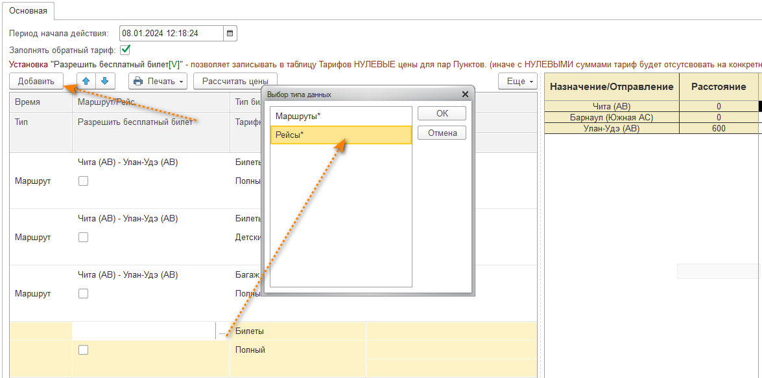Click the printer icon in toolbar

138,82
